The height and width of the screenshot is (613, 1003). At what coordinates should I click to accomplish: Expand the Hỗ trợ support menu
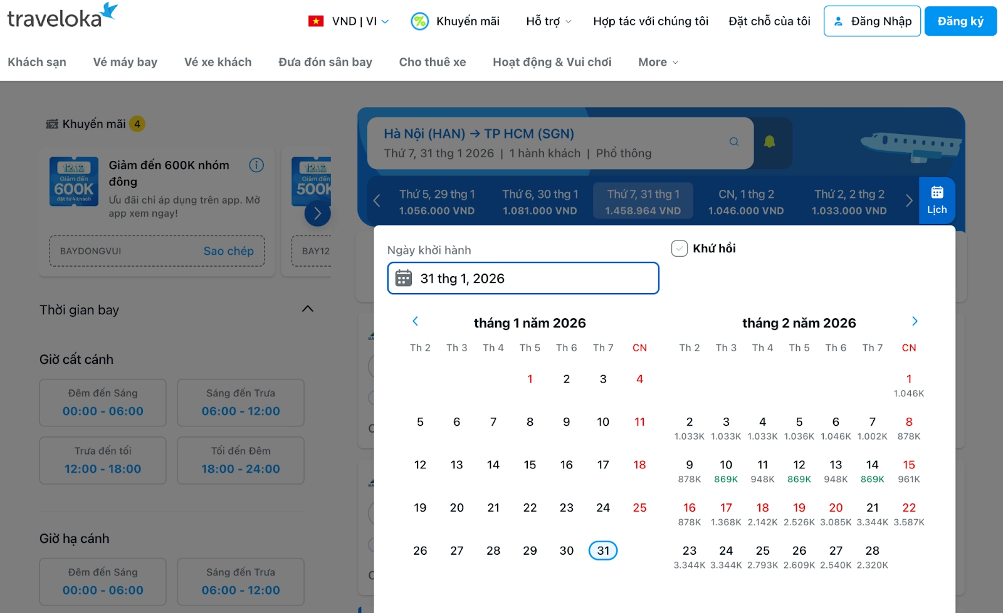549,21
